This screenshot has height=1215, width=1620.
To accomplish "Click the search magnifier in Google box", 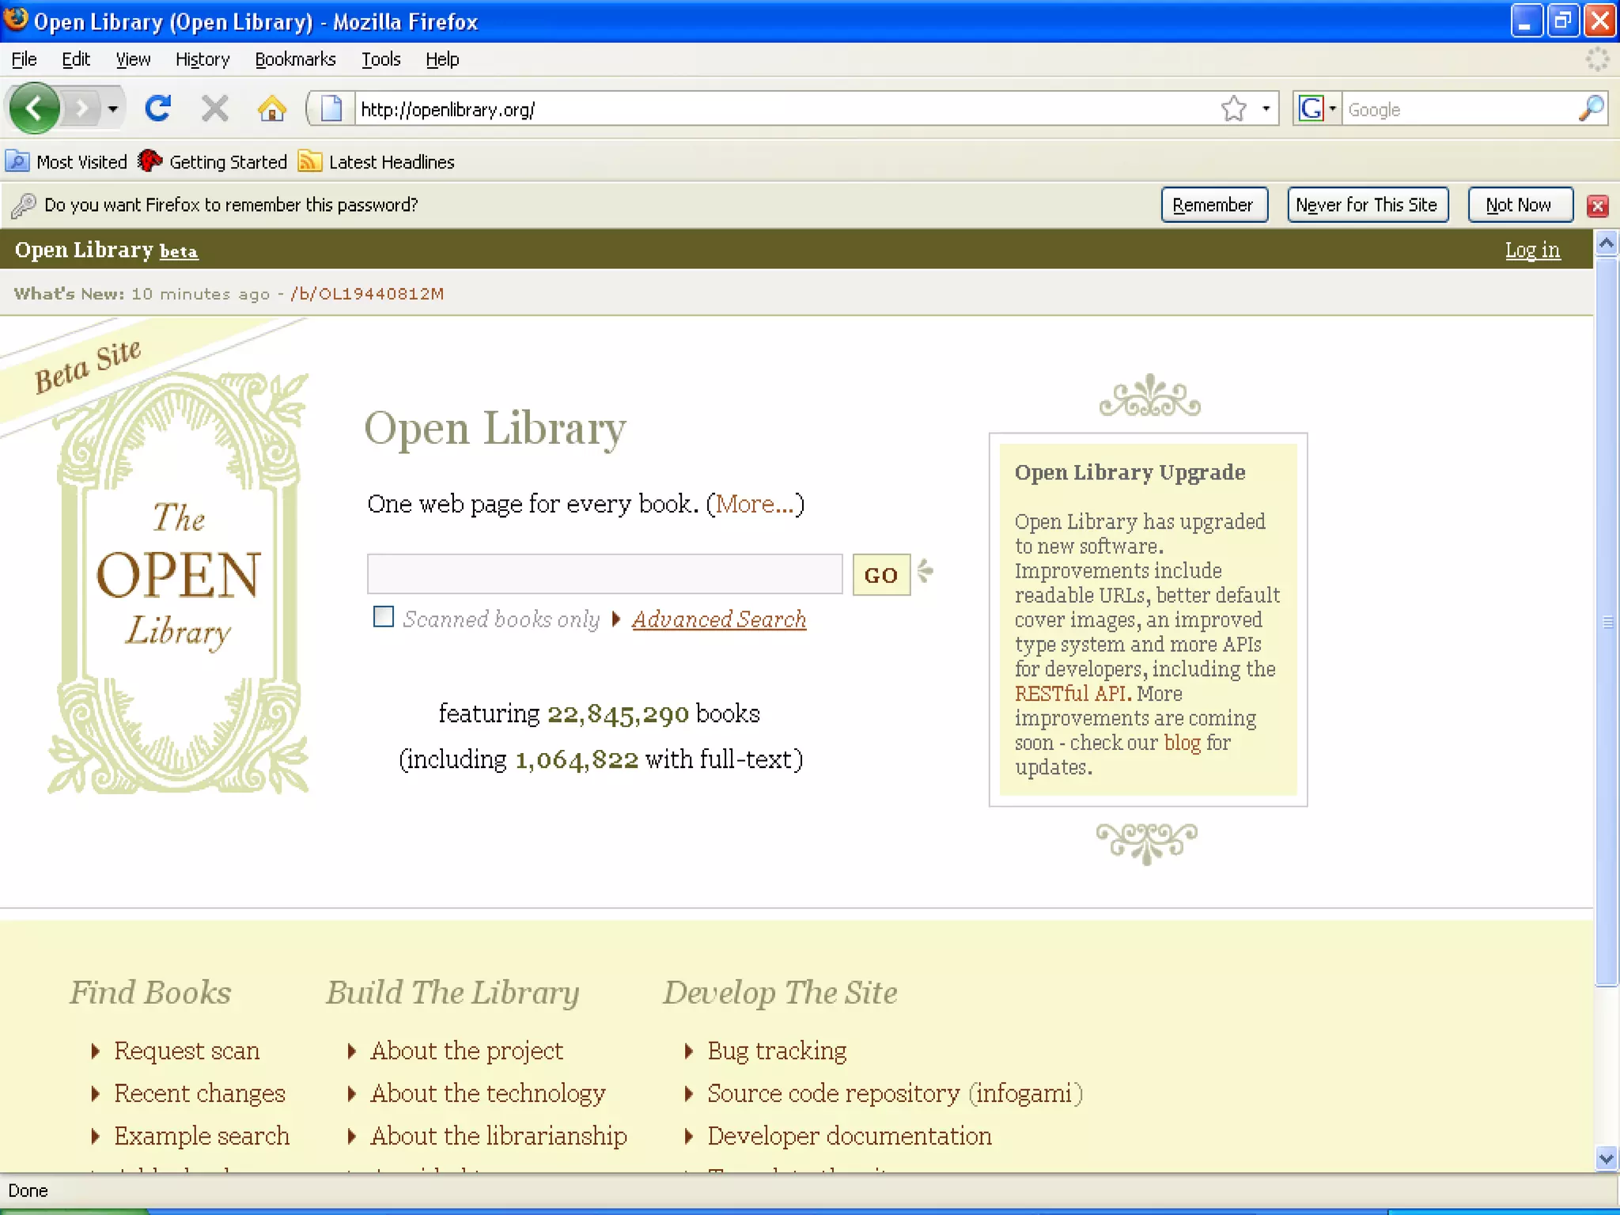I will pos(1590,108).
